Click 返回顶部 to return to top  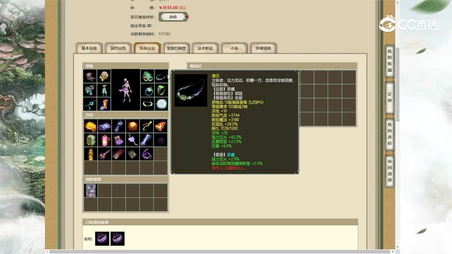pos(390,170)
